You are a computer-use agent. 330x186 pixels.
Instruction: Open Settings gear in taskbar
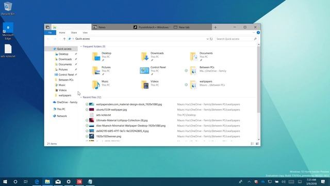click(69, 181)
